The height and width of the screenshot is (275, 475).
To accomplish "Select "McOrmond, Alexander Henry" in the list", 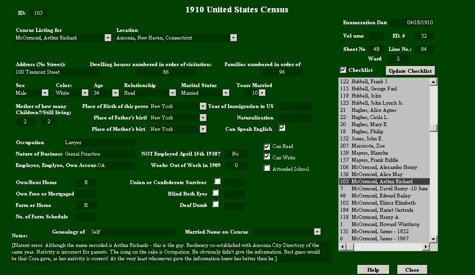I will point(384,167).
